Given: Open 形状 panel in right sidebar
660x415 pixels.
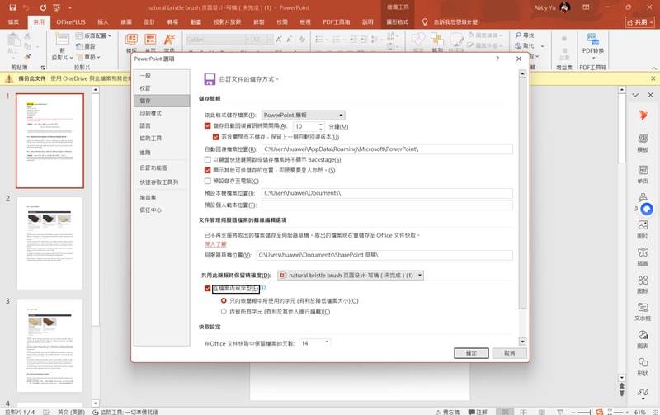Looking at the screenshot, I should tap(643, 366).
